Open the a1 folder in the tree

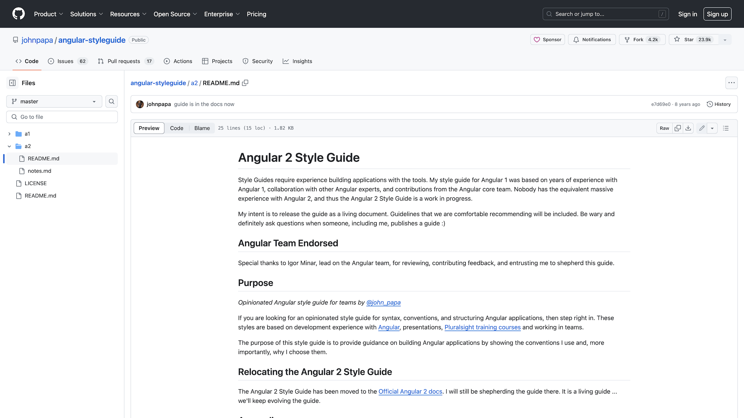[27, 134]
